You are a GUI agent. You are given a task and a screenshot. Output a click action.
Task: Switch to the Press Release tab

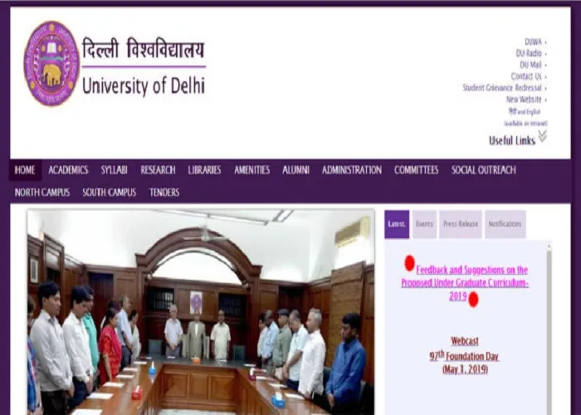(x=461, y=224)
